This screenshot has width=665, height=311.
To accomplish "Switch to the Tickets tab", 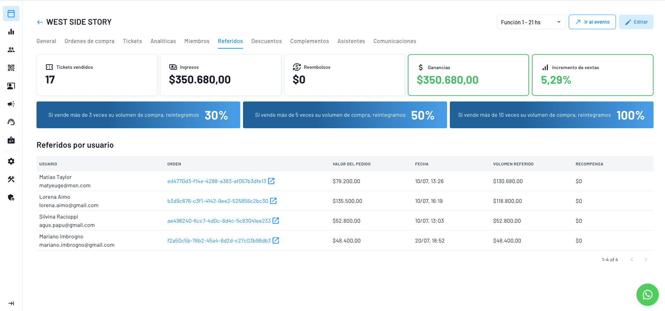I will click(132, 41).
